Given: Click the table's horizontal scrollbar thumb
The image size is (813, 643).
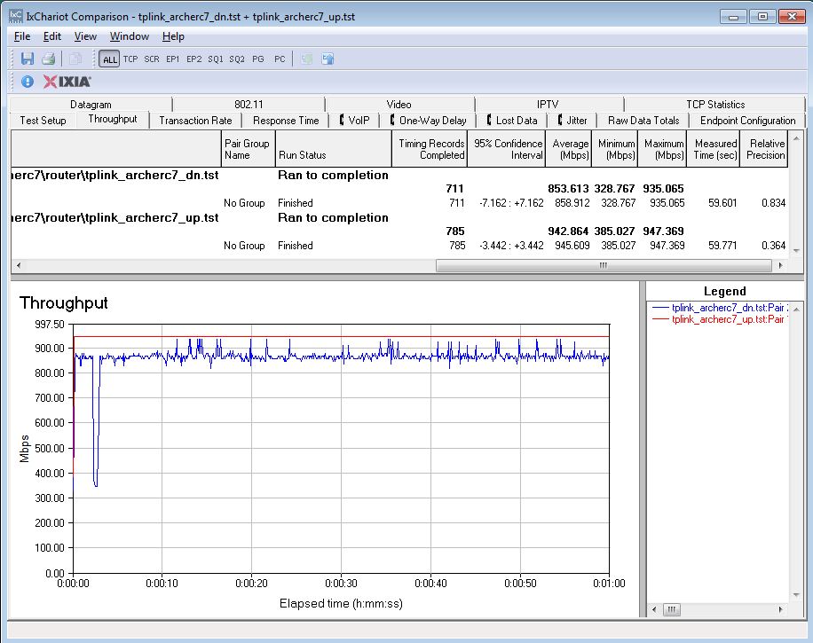Looking at the screenshot, I should pyautogui.click(x=604, y=265).
